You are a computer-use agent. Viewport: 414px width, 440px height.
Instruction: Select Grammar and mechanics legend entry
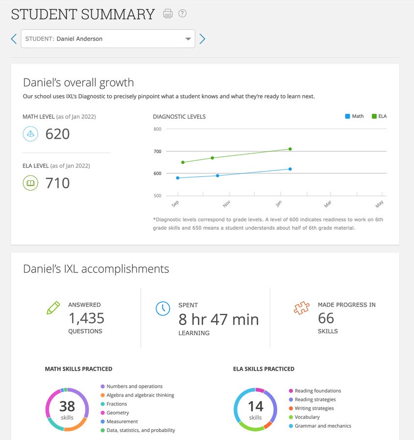(320, 426)
